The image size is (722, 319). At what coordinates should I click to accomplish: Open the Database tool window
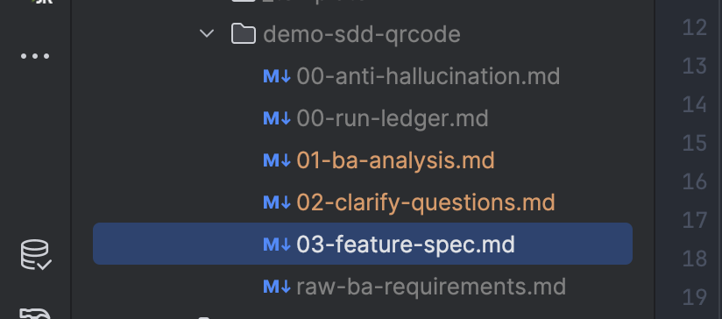(35, 254)
